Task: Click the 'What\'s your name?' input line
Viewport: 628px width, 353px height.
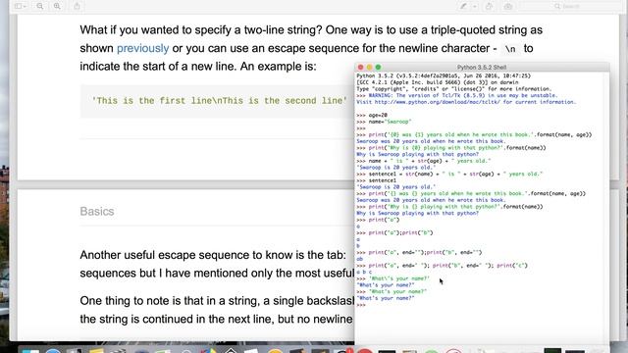Action: (x=392, y=278)
